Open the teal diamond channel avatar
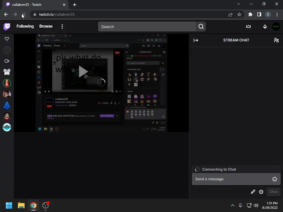 click(7, 127)
